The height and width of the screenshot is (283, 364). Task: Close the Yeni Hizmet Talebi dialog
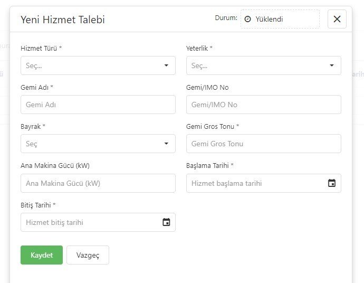click(x=337, y=19)
